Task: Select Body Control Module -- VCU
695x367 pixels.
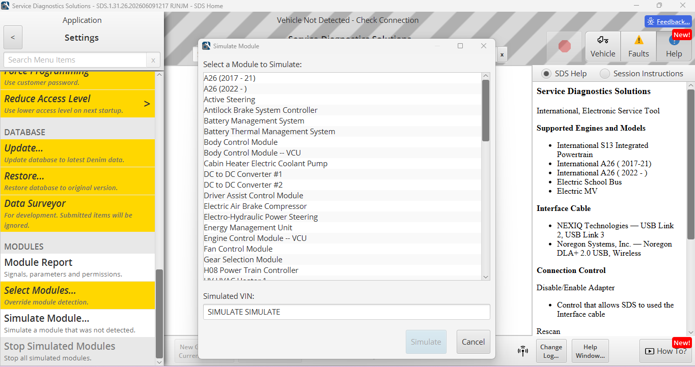Action: point(342,153)
